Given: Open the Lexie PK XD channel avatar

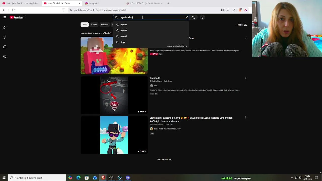Looking at the screenshot, I should 151,129.
